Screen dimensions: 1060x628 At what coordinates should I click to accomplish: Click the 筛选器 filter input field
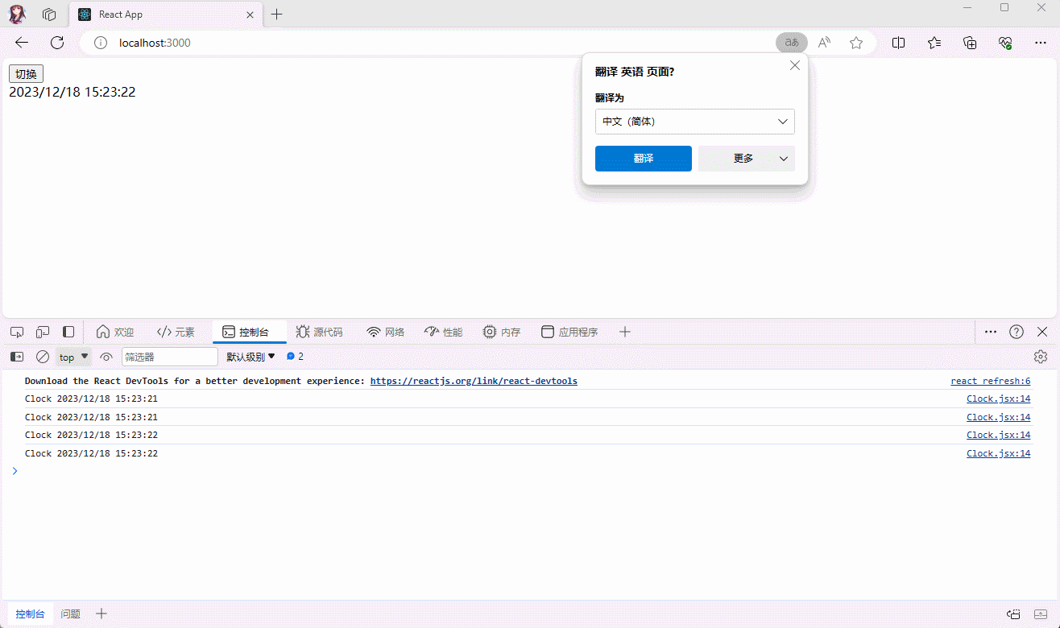pos(169,357)
